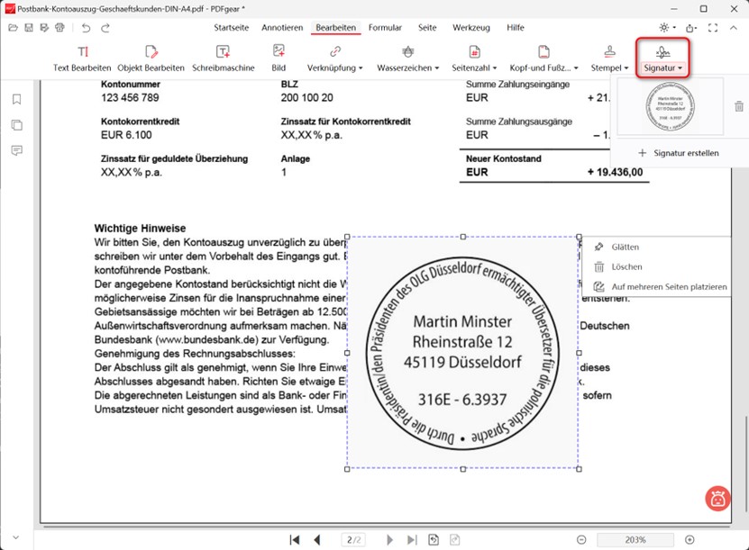Open the comments panel in sidebar
The image size is (749, 550).
pos(17,150)
